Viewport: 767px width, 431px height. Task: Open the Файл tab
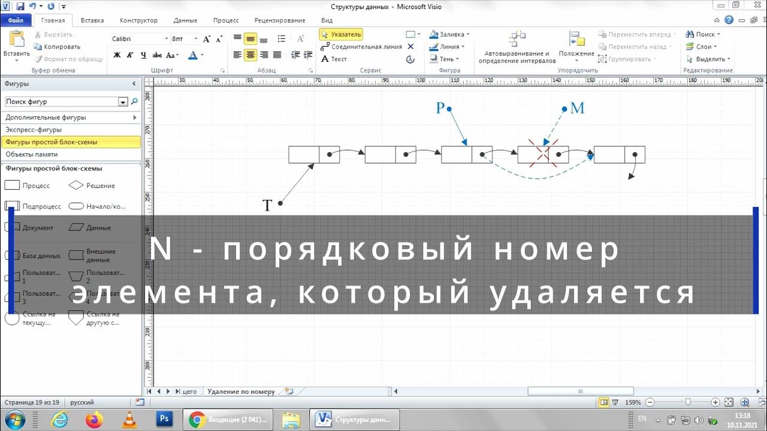[16, 20]
